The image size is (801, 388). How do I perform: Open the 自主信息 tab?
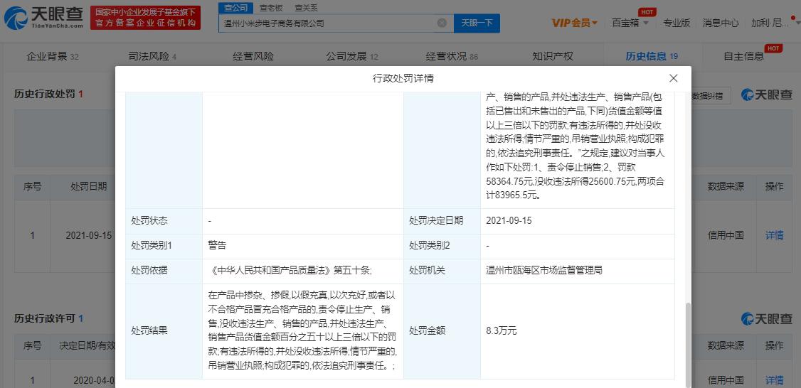tap(744, 57)
